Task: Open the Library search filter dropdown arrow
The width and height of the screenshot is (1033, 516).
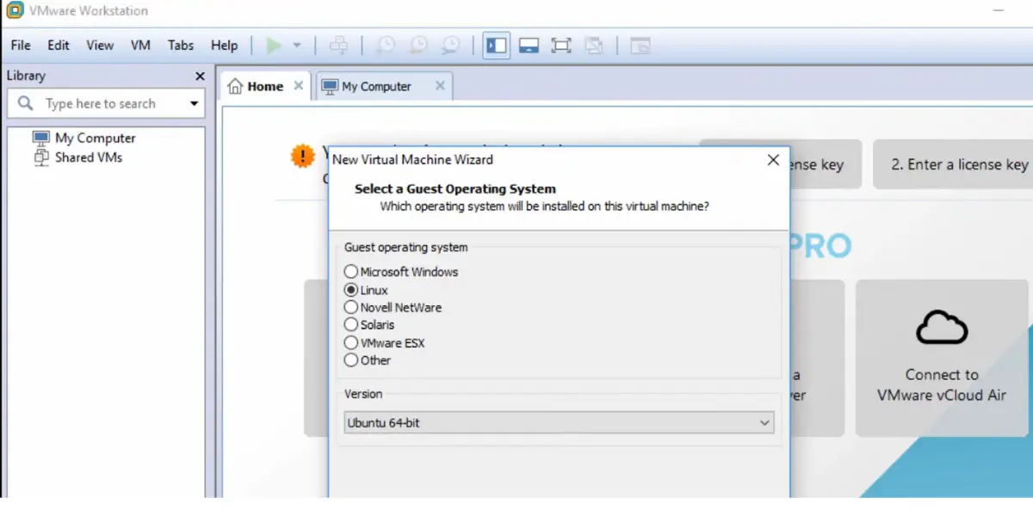Action: click(195, 104)
